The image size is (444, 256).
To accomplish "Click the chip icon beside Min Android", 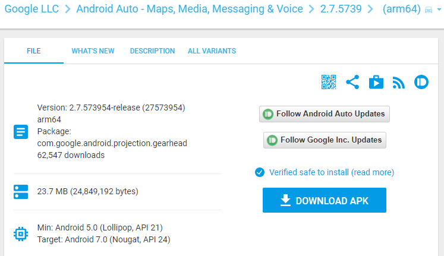I will click(21, 234).
